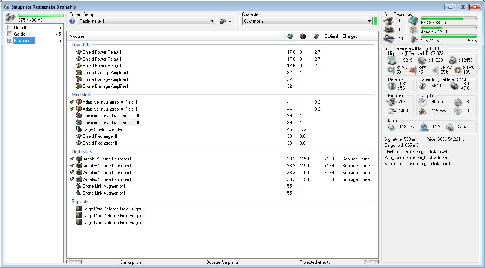Open the Character dropdown showing Cykranosh
This screenshot has height=268, width=485.
[x=308, y=21]
